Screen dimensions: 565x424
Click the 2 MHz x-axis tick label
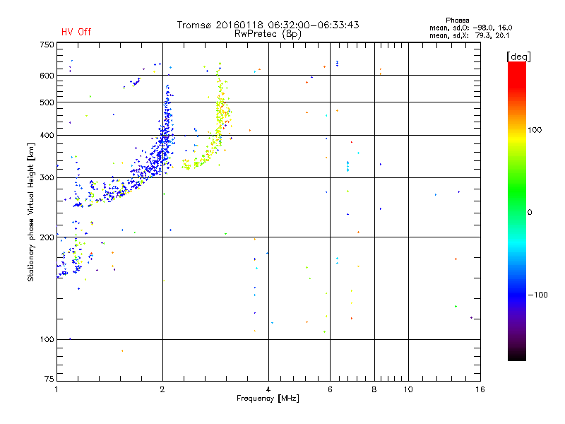162,389
